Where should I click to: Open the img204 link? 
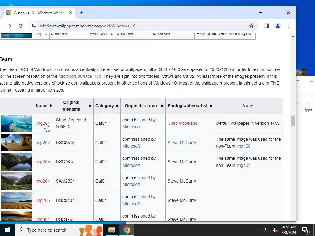coord(42,181)
